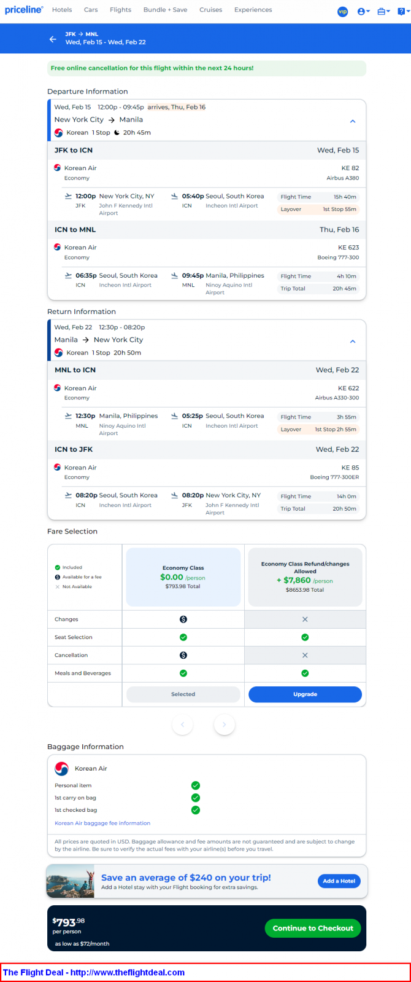Collapse the return details chevron

(353, 341)
